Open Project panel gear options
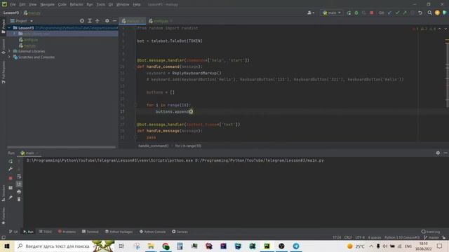The width and height of the screenshot is (449, 252). pyautogui.click(x=107, y=21)
